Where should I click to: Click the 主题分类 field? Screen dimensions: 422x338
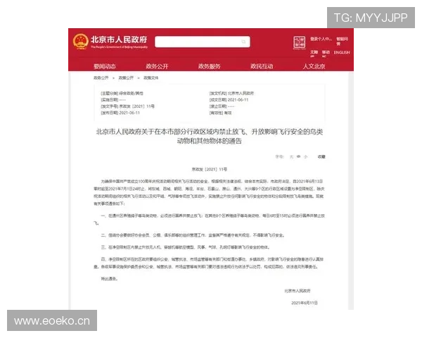[x=122, y=93]
